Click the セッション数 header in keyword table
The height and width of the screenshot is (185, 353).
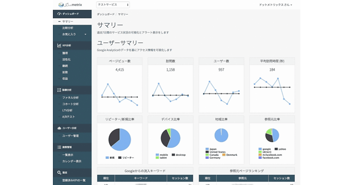coord(180,178)
